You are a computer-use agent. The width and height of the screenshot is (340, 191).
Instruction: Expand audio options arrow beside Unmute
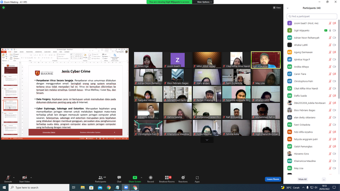pos(14,178)
